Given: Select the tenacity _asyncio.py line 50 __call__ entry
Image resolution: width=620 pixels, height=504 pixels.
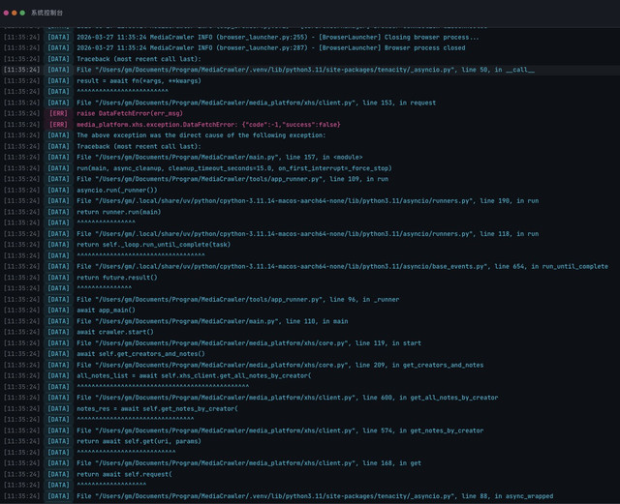Looking at the screenshot, I should [305, 70].
